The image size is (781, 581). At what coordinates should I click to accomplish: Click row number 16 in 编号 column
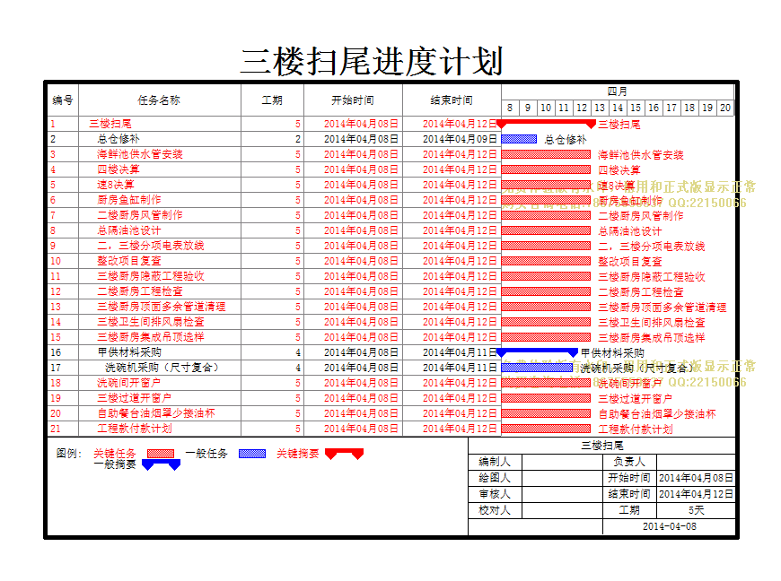coord(56,352)
